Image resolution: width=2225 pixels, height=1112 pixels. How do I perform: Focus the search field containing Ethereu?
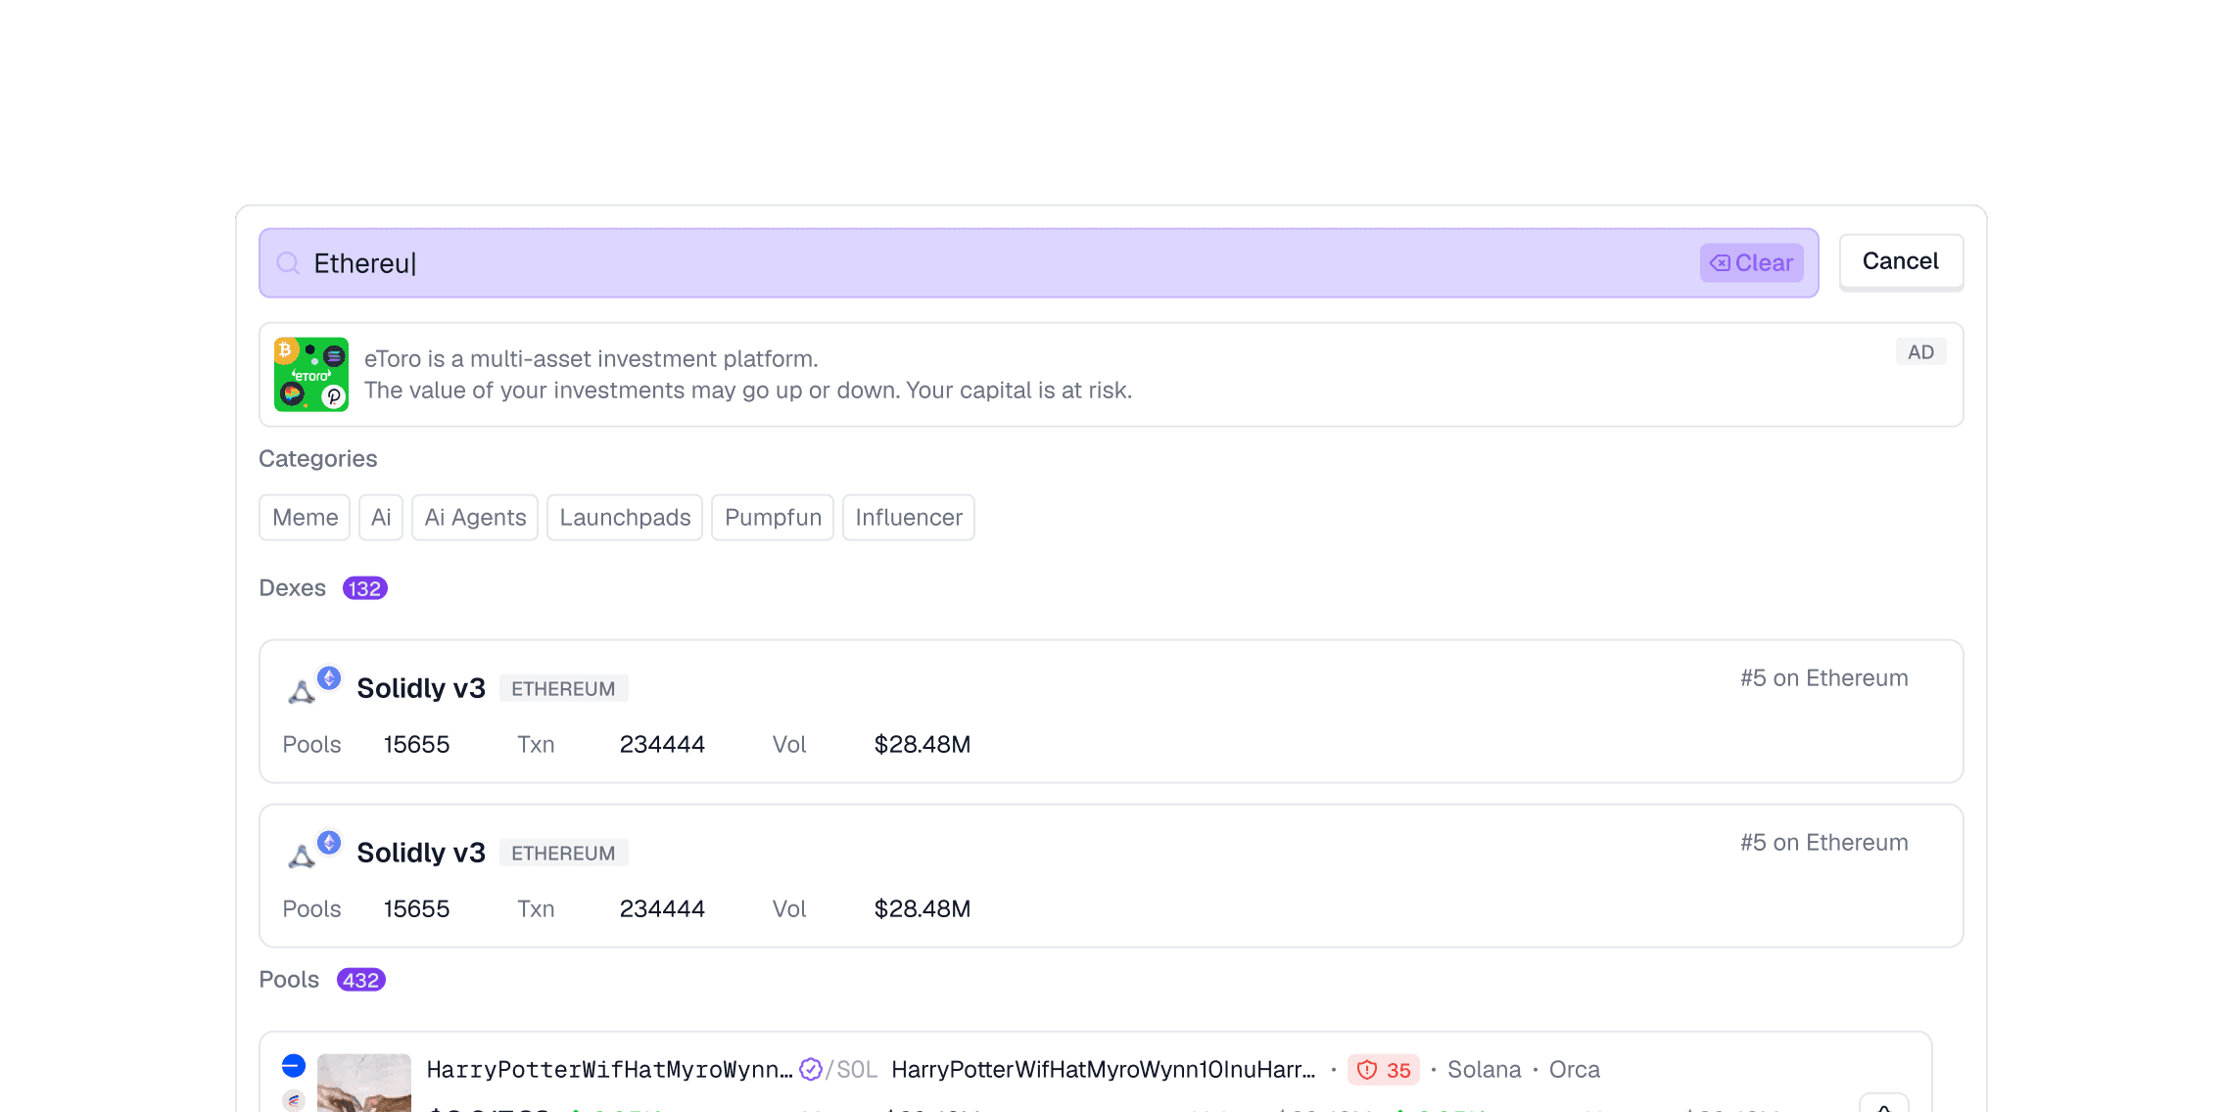click(1038, 263)
